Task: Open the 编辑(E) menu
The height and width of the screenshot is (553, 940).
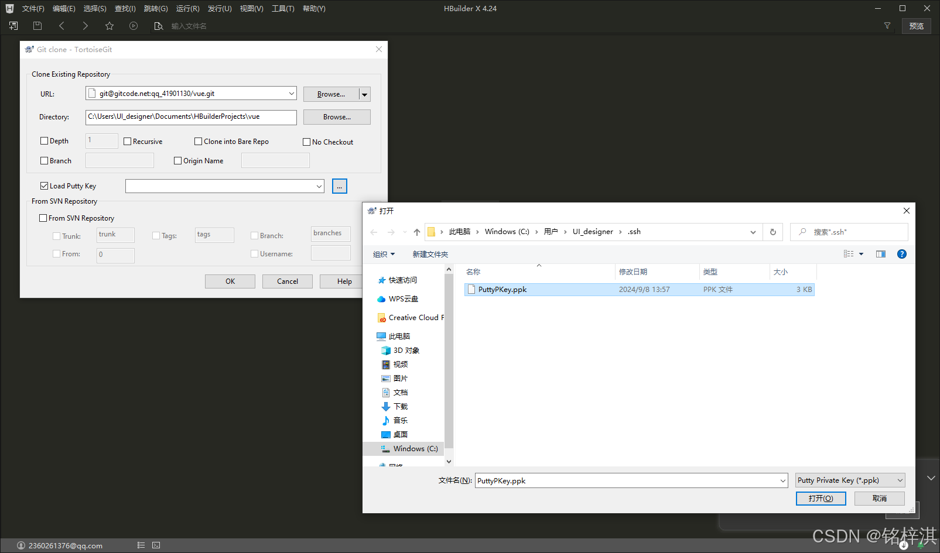Action: pos(64,9)
